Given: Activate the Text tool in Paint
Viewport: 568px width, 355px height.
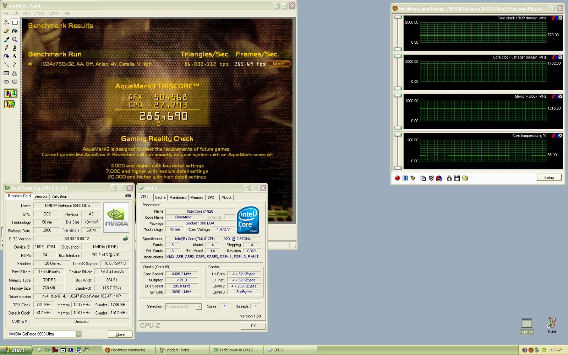Looking at the screenshot, I should tap(15, 56).
